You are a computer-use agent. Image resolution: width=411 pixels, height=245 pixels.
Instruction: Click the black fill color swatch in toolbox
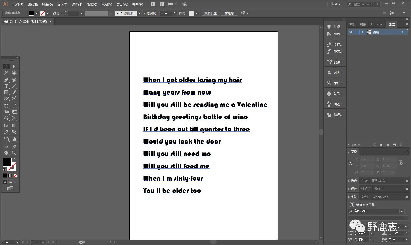coord(7,162)
